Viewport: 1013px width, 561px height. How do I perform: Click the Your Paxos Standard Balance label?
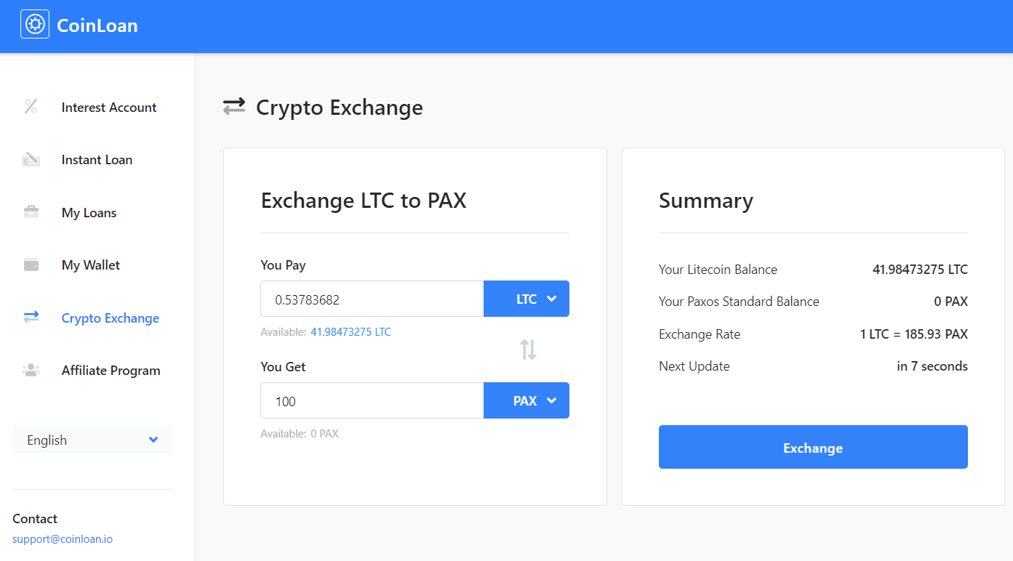pos(739,302)
